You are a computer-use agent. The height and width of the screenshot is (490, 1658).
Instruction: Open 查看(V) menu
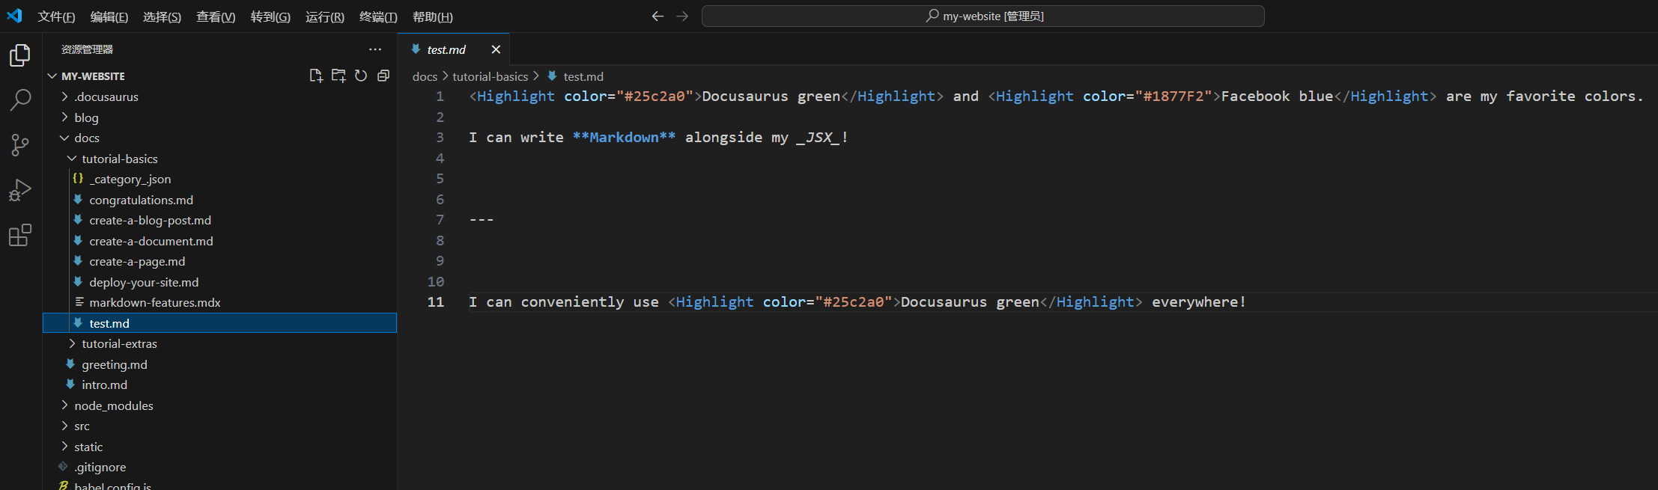pos(216,16)
